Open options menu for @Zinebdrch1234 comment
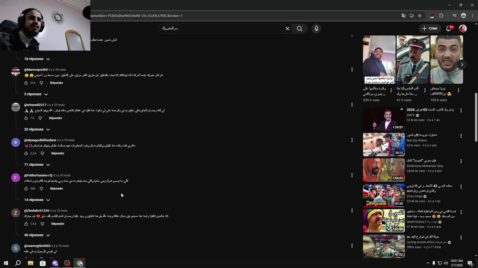 tap(352, 211)
